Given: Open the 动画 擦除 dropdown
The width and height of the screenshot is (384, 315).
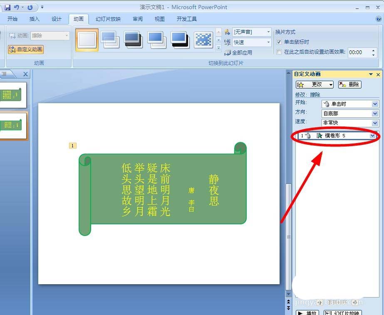Looking at the screenshot, I should 67,36.
